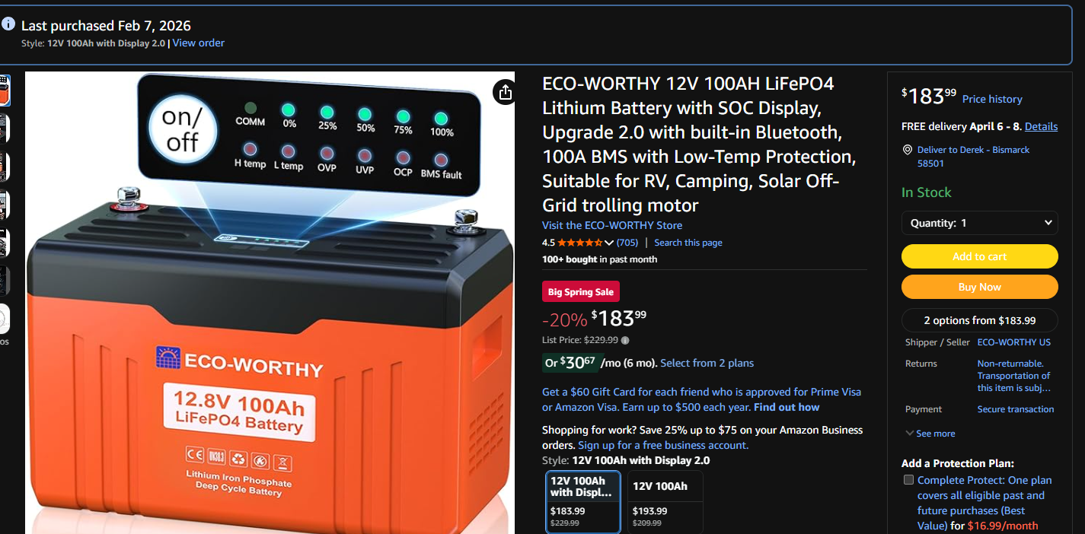Click the main battery product image
Image resolution: width=1085 pixels, height=534 pixels.
270,303
